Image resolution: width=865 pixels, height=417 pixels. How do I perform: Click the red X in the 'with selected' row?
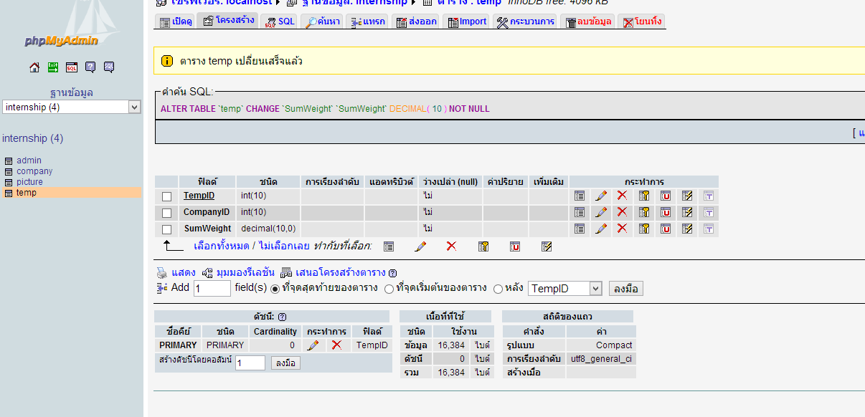pos(451,246)
